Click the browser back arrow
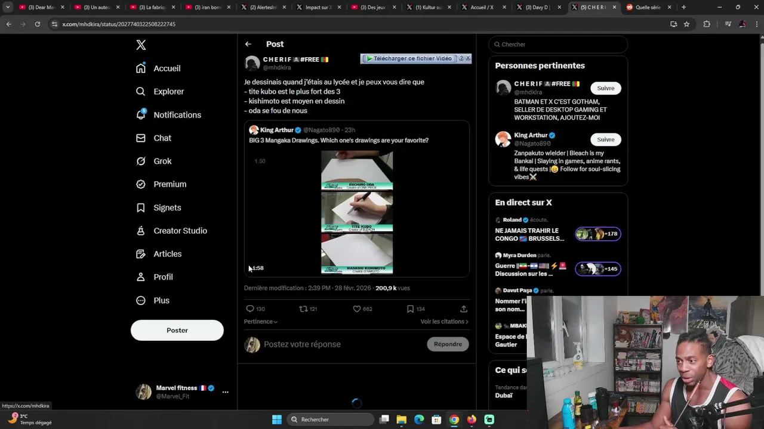 pos(8,24)
